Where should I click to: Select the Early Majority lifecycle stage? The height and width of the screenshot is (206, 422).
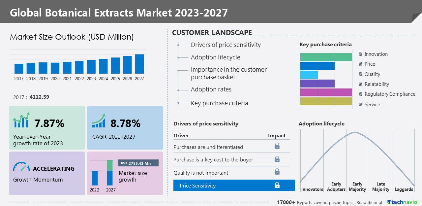[357, 187]
